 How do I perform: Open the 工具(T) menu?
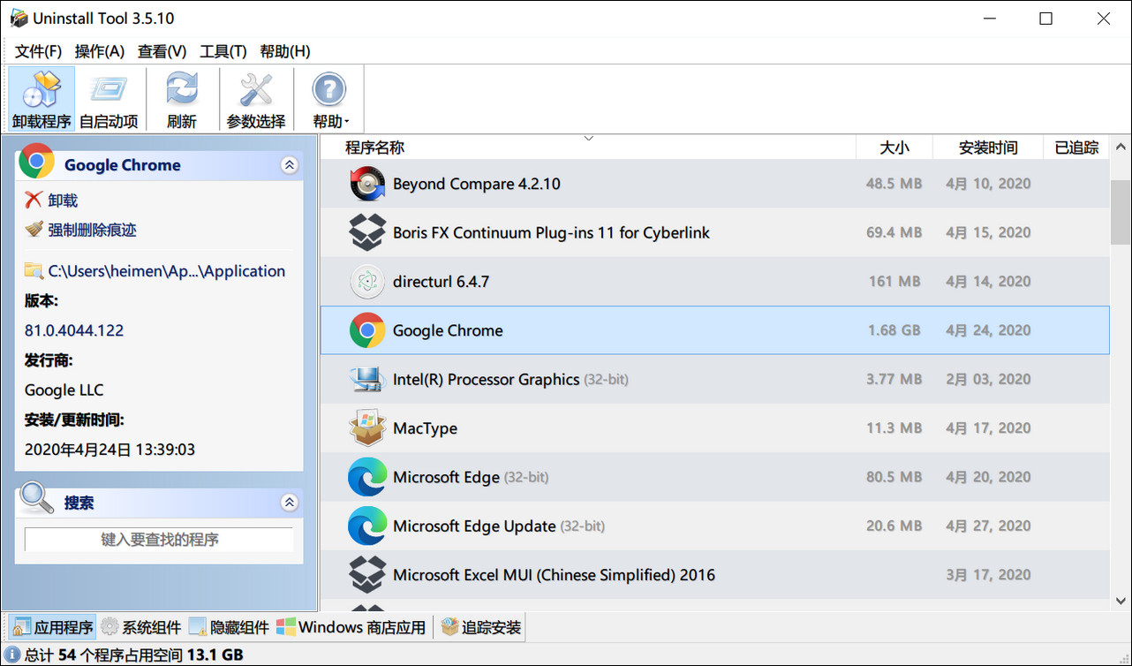coord(223,51)
